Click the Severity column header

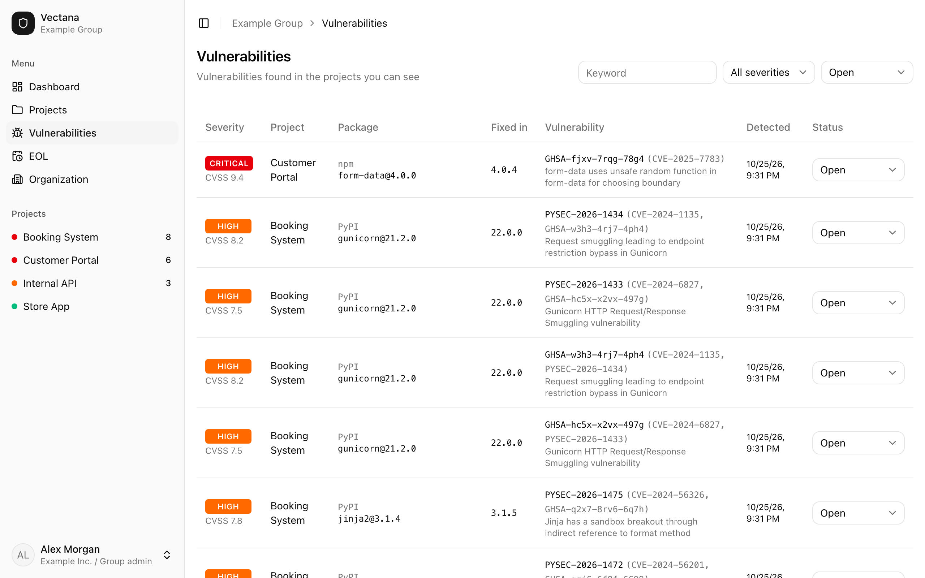pos(224,127)
